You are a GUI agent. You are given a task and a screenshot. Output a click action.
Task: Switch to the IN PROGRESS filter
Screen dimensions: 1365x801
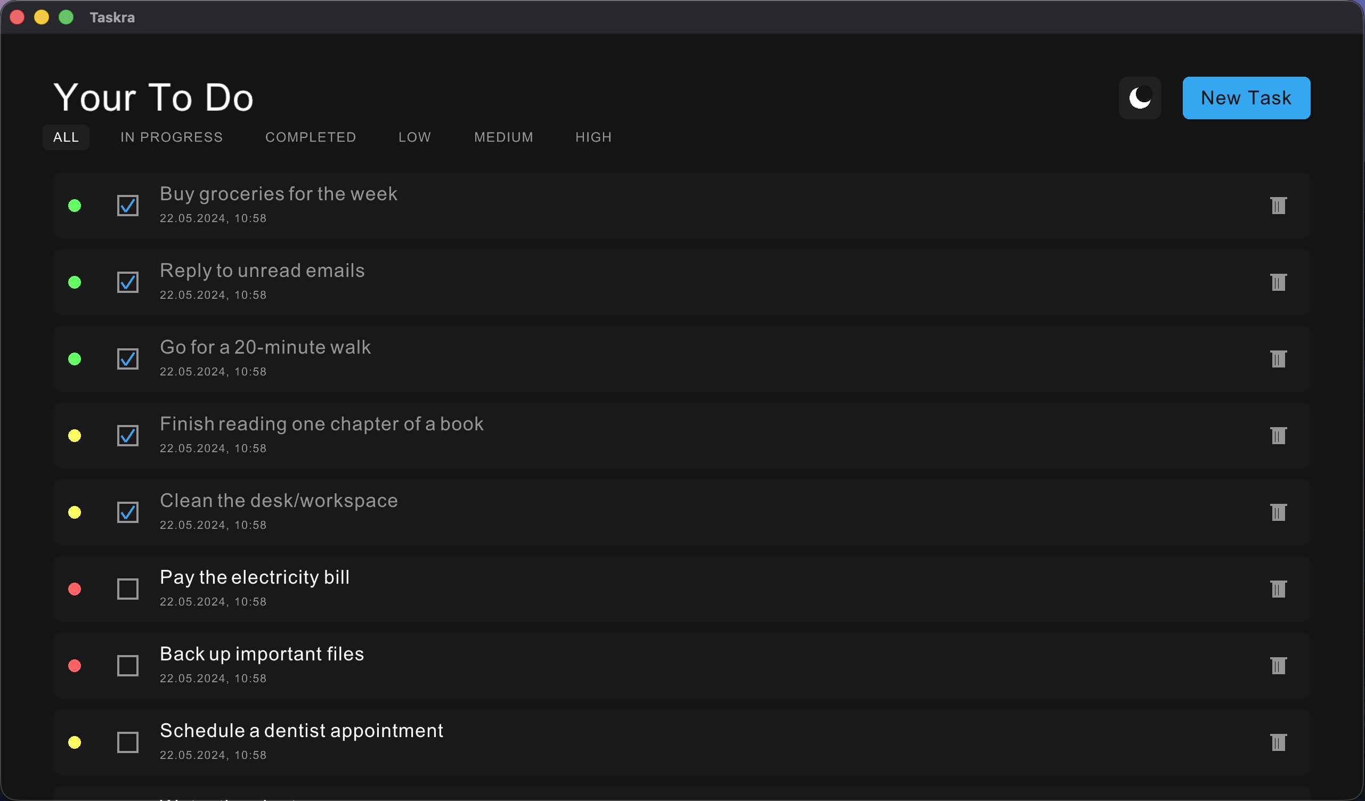tap(172, 137)
